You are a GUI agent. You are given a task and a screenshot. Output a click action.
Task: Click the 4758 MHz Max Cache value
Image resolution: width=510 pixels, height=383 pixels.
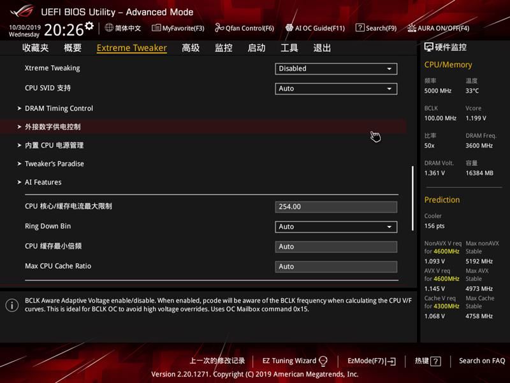(479, 316)
